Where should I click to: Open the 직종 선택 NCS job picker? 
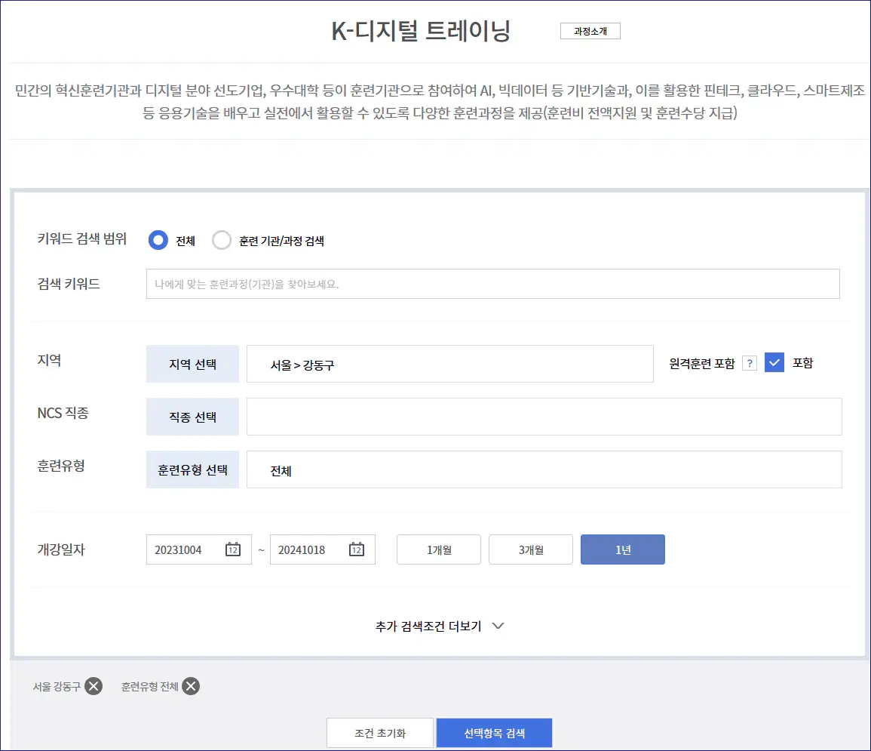[x=192, y=416]
